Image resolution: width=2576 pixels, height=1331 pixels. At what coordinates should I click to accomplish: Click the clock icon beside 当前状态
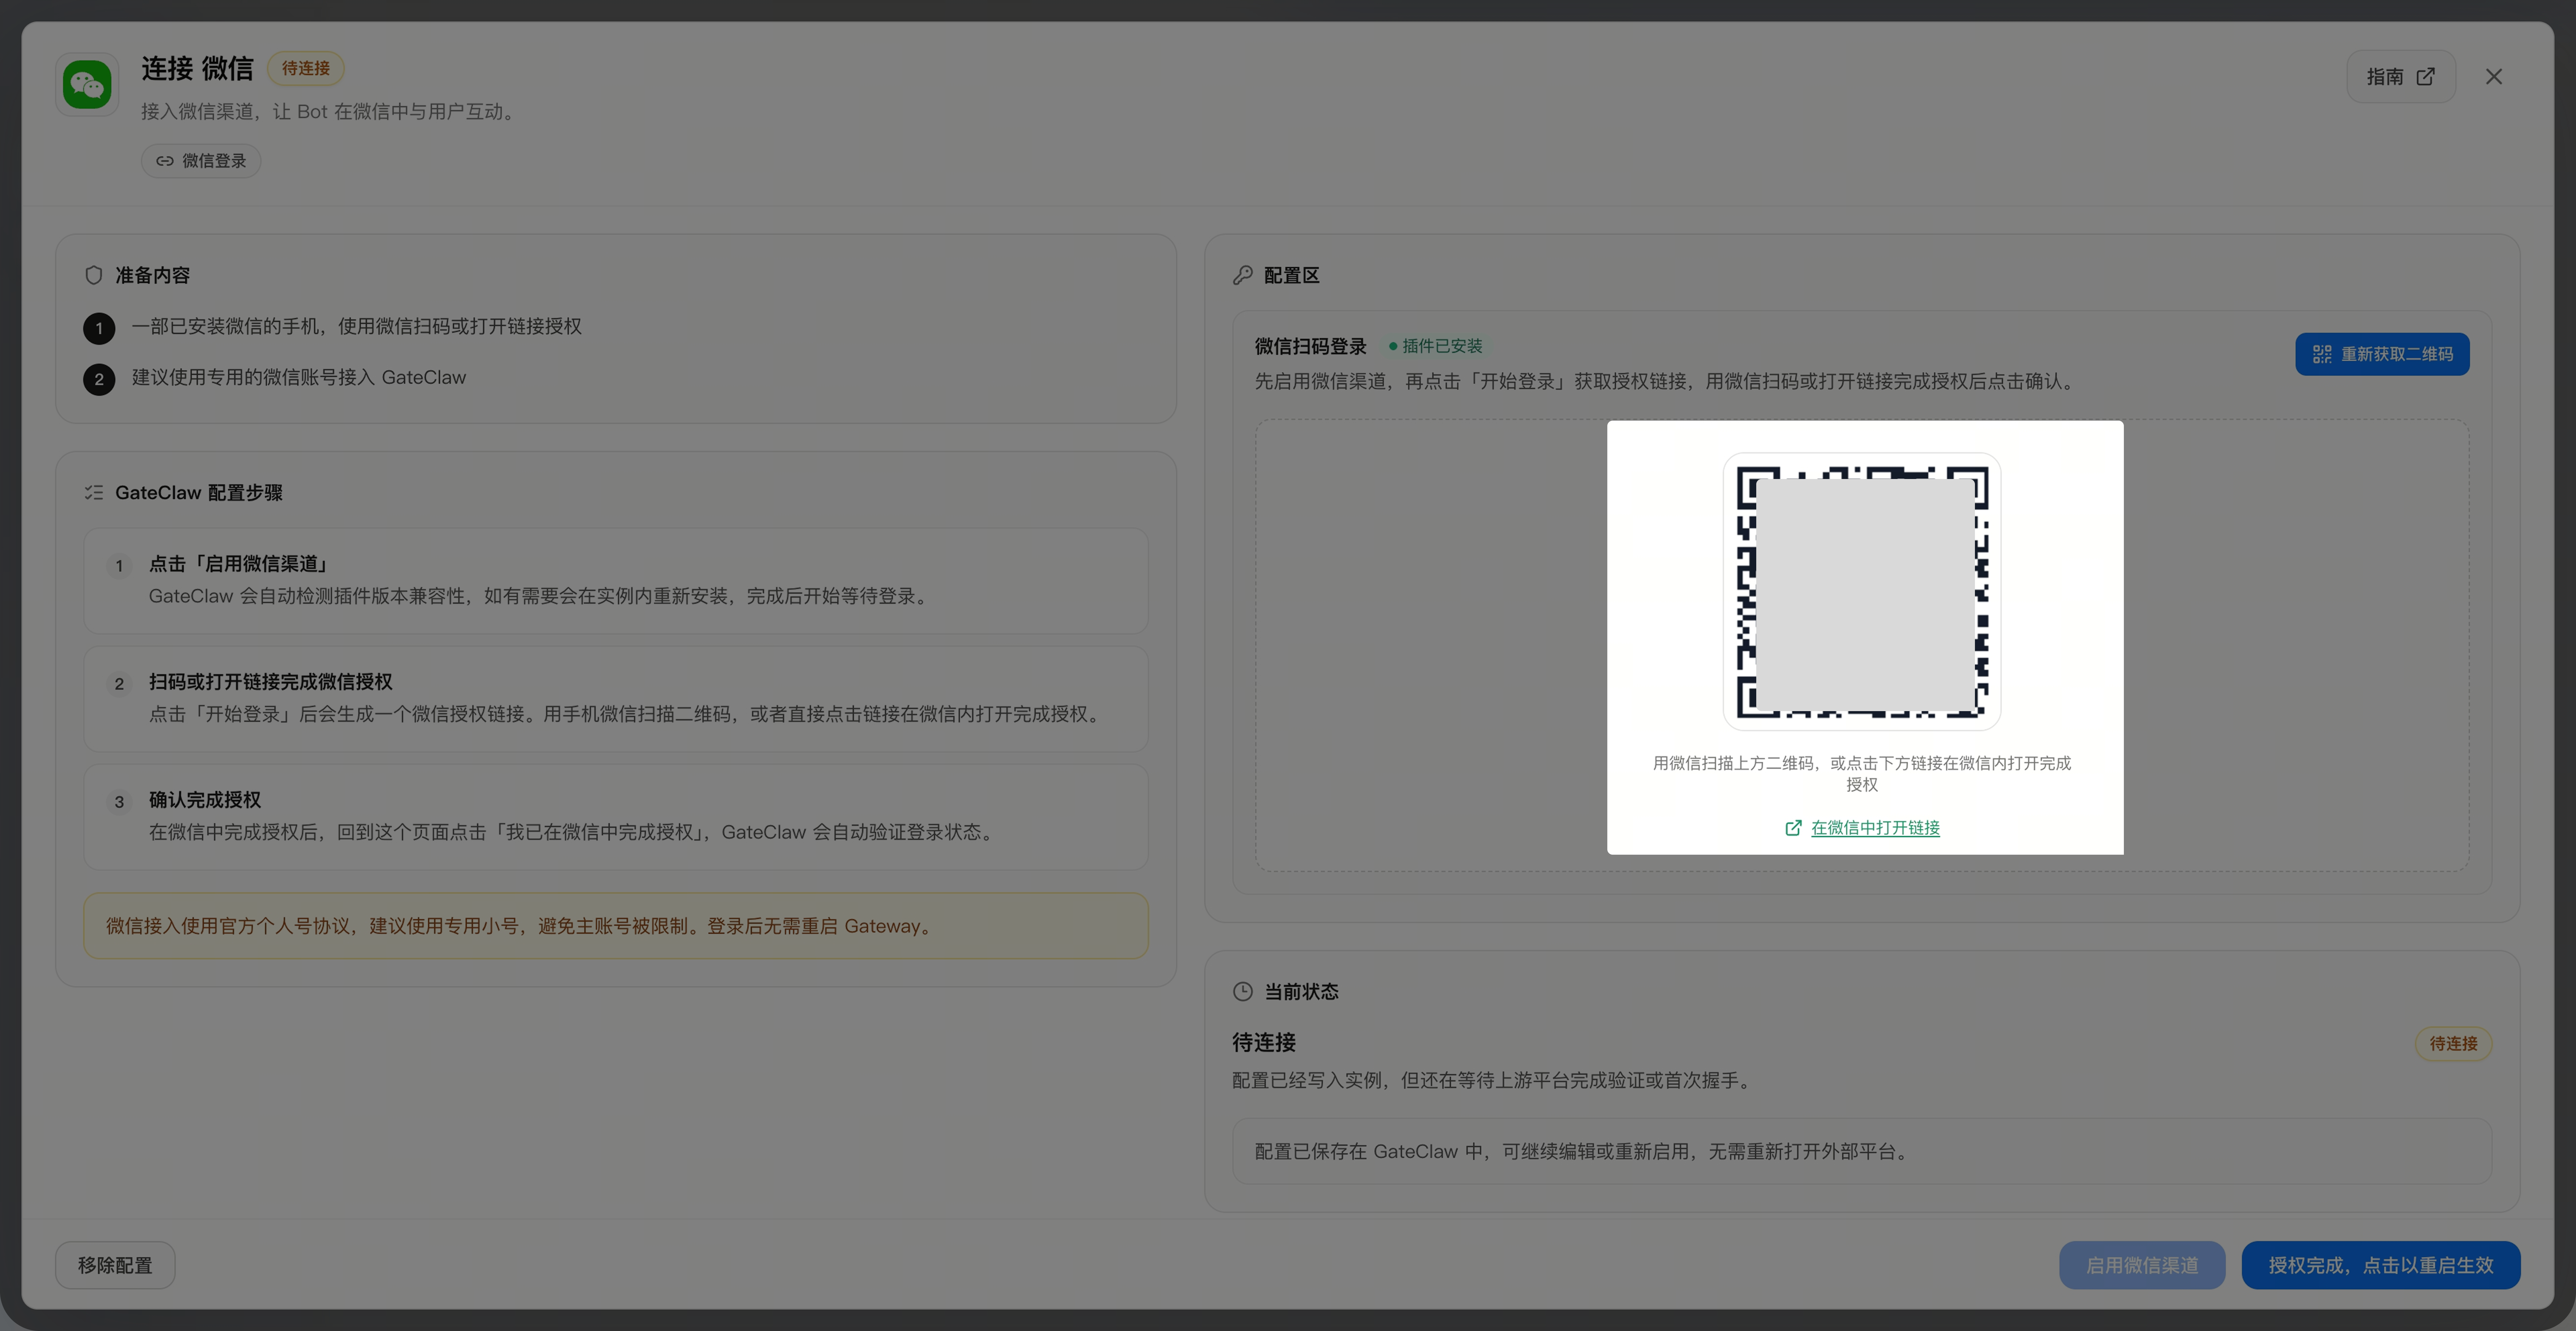pos(1243,991)
